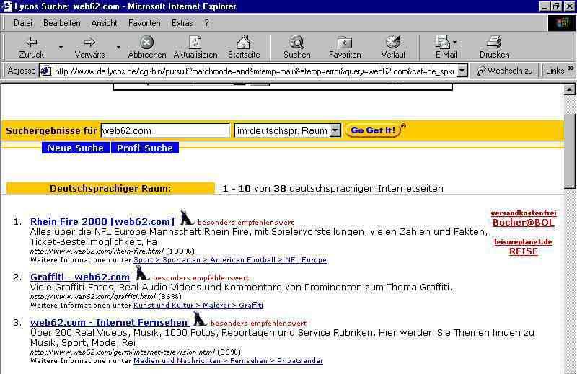This screenshot has width=577, height=374.
Task: Open the Datei menu
Action: [23, 23]
